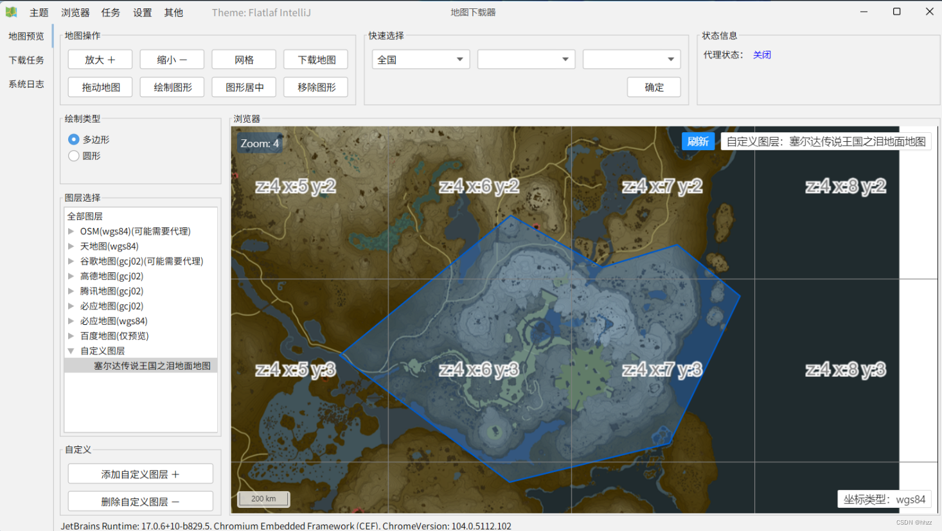Click the 拖动地图 button
This screenshot has height=531, width=942.
coord(100,87)
